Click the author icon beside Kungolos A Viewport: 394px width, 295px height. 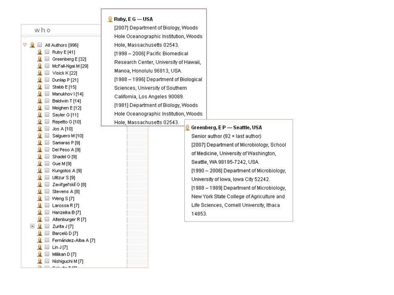tap(40, 170)
